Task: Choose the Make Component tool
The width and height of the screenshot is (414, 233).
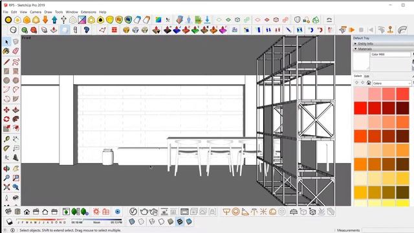Action: [16, 41]
